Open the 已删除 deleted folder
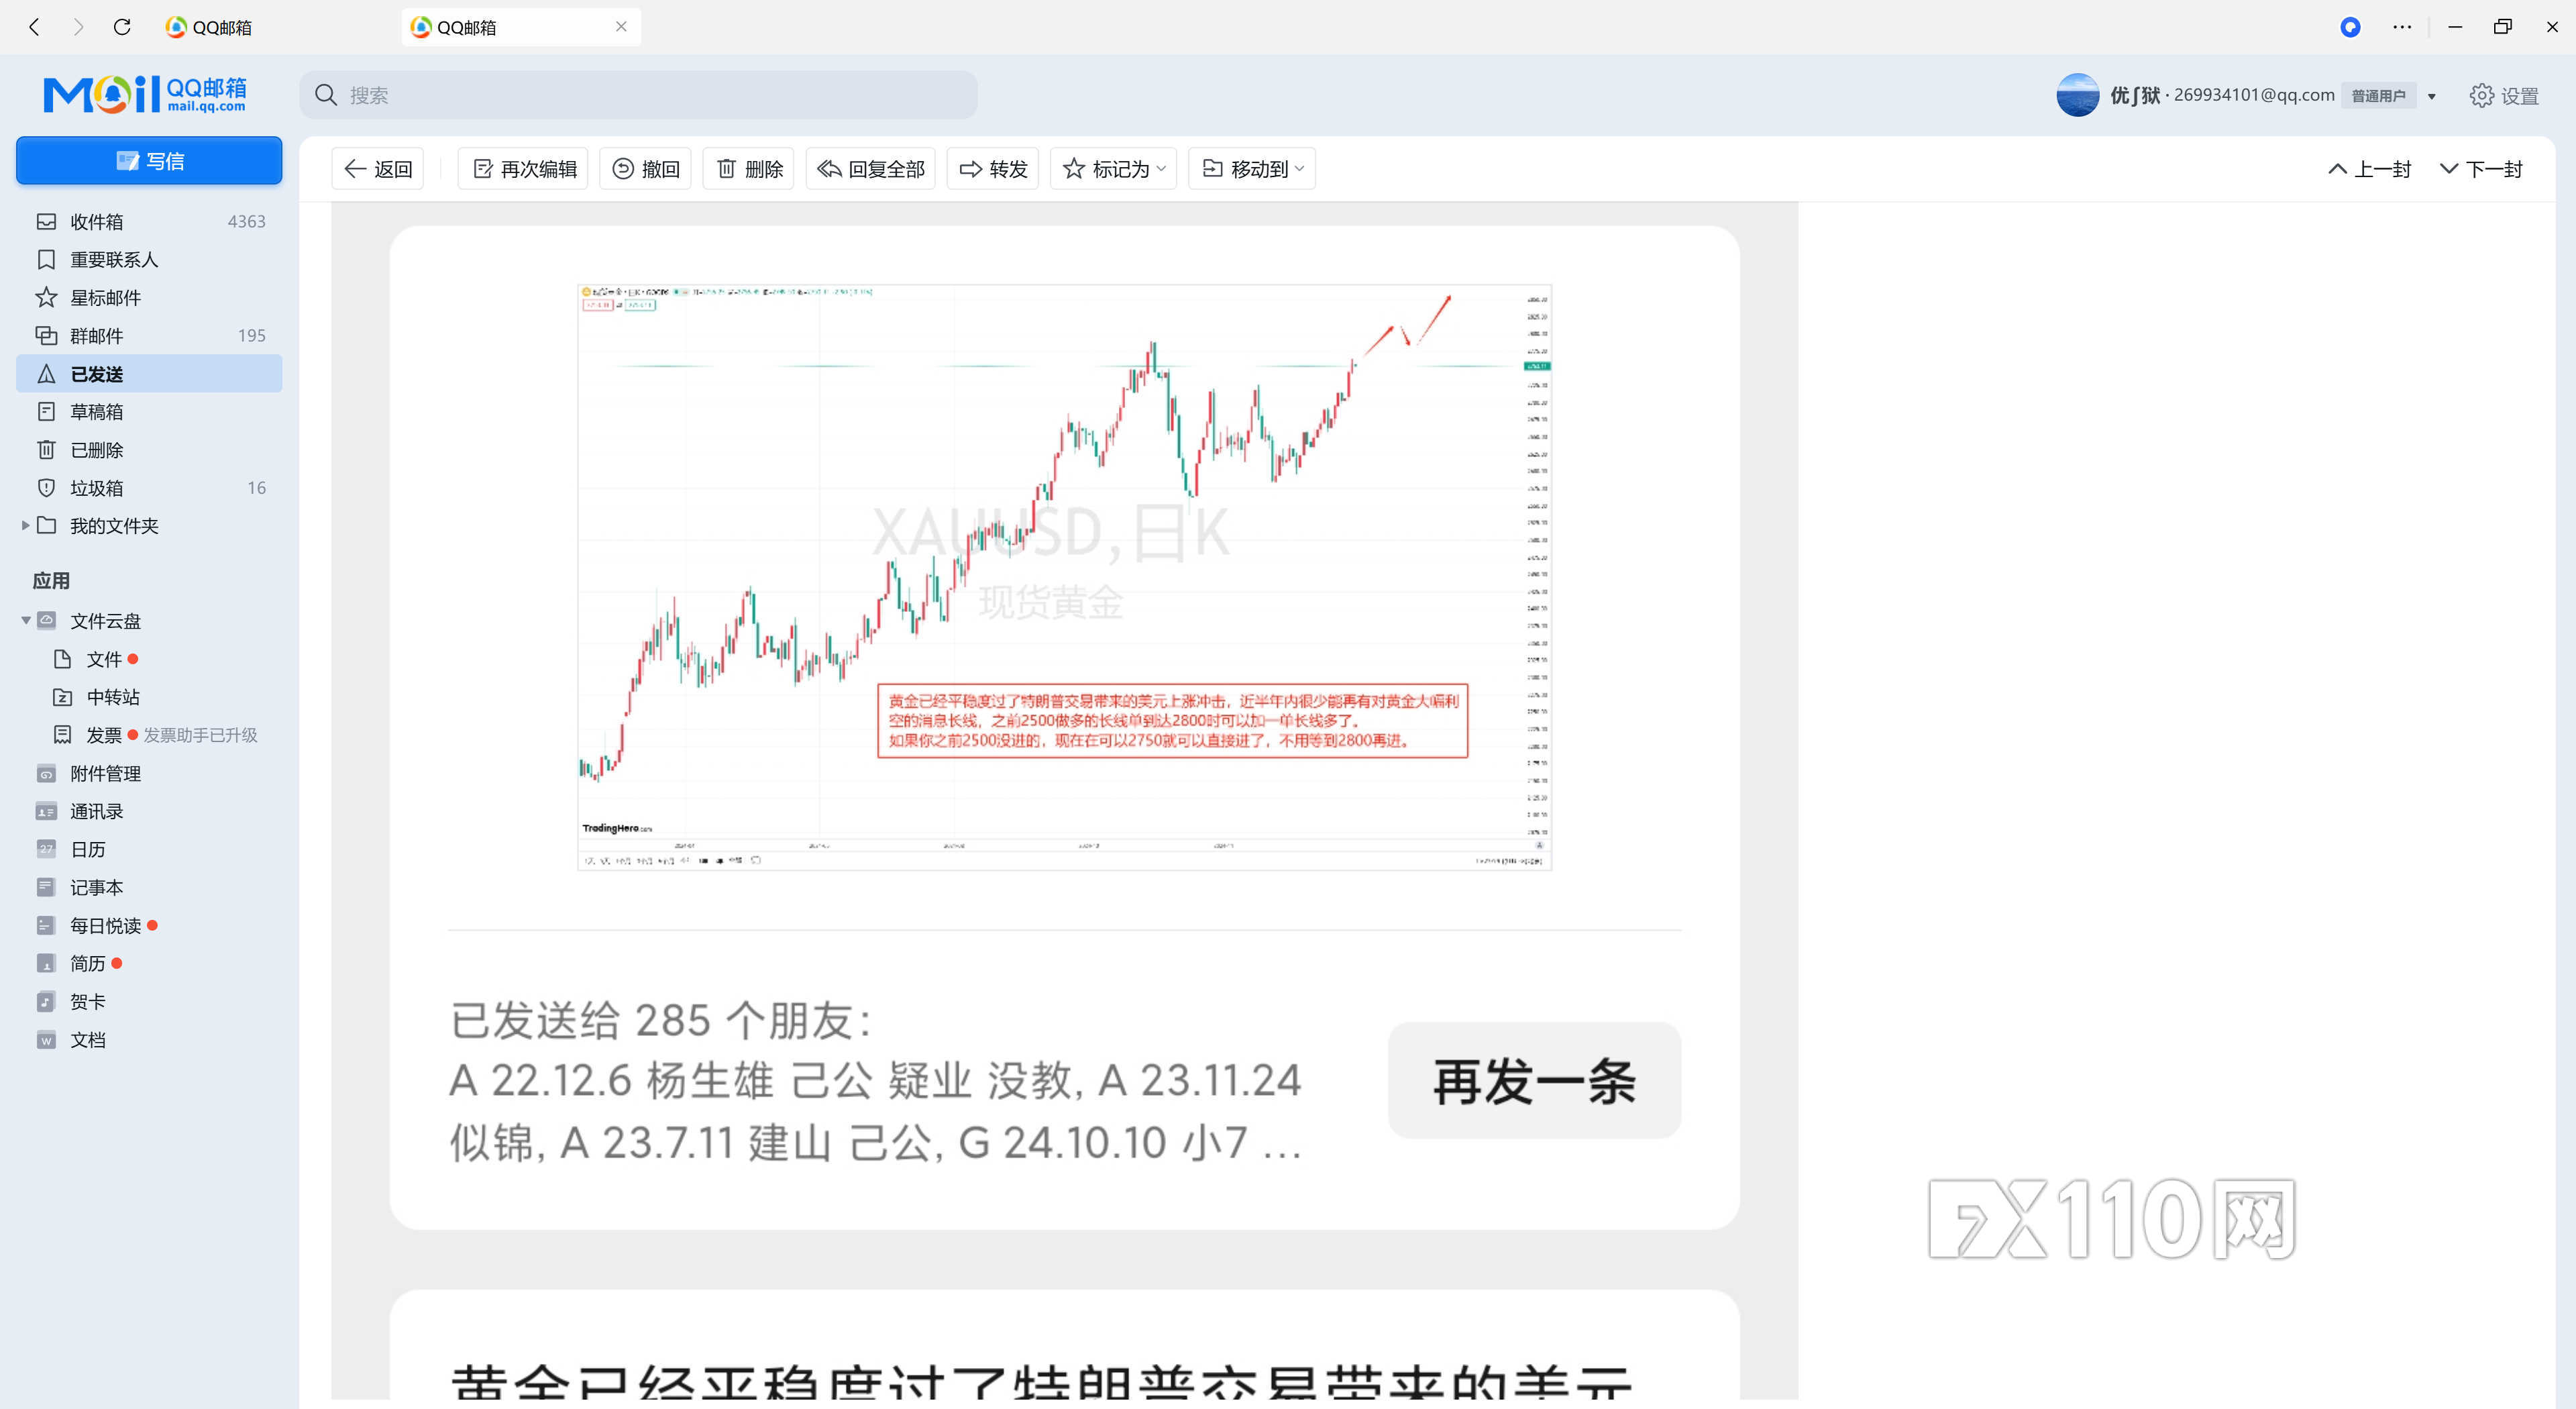Viewport: 2576px width, 1409px height. pyautogui.click(x=149, y=450)
